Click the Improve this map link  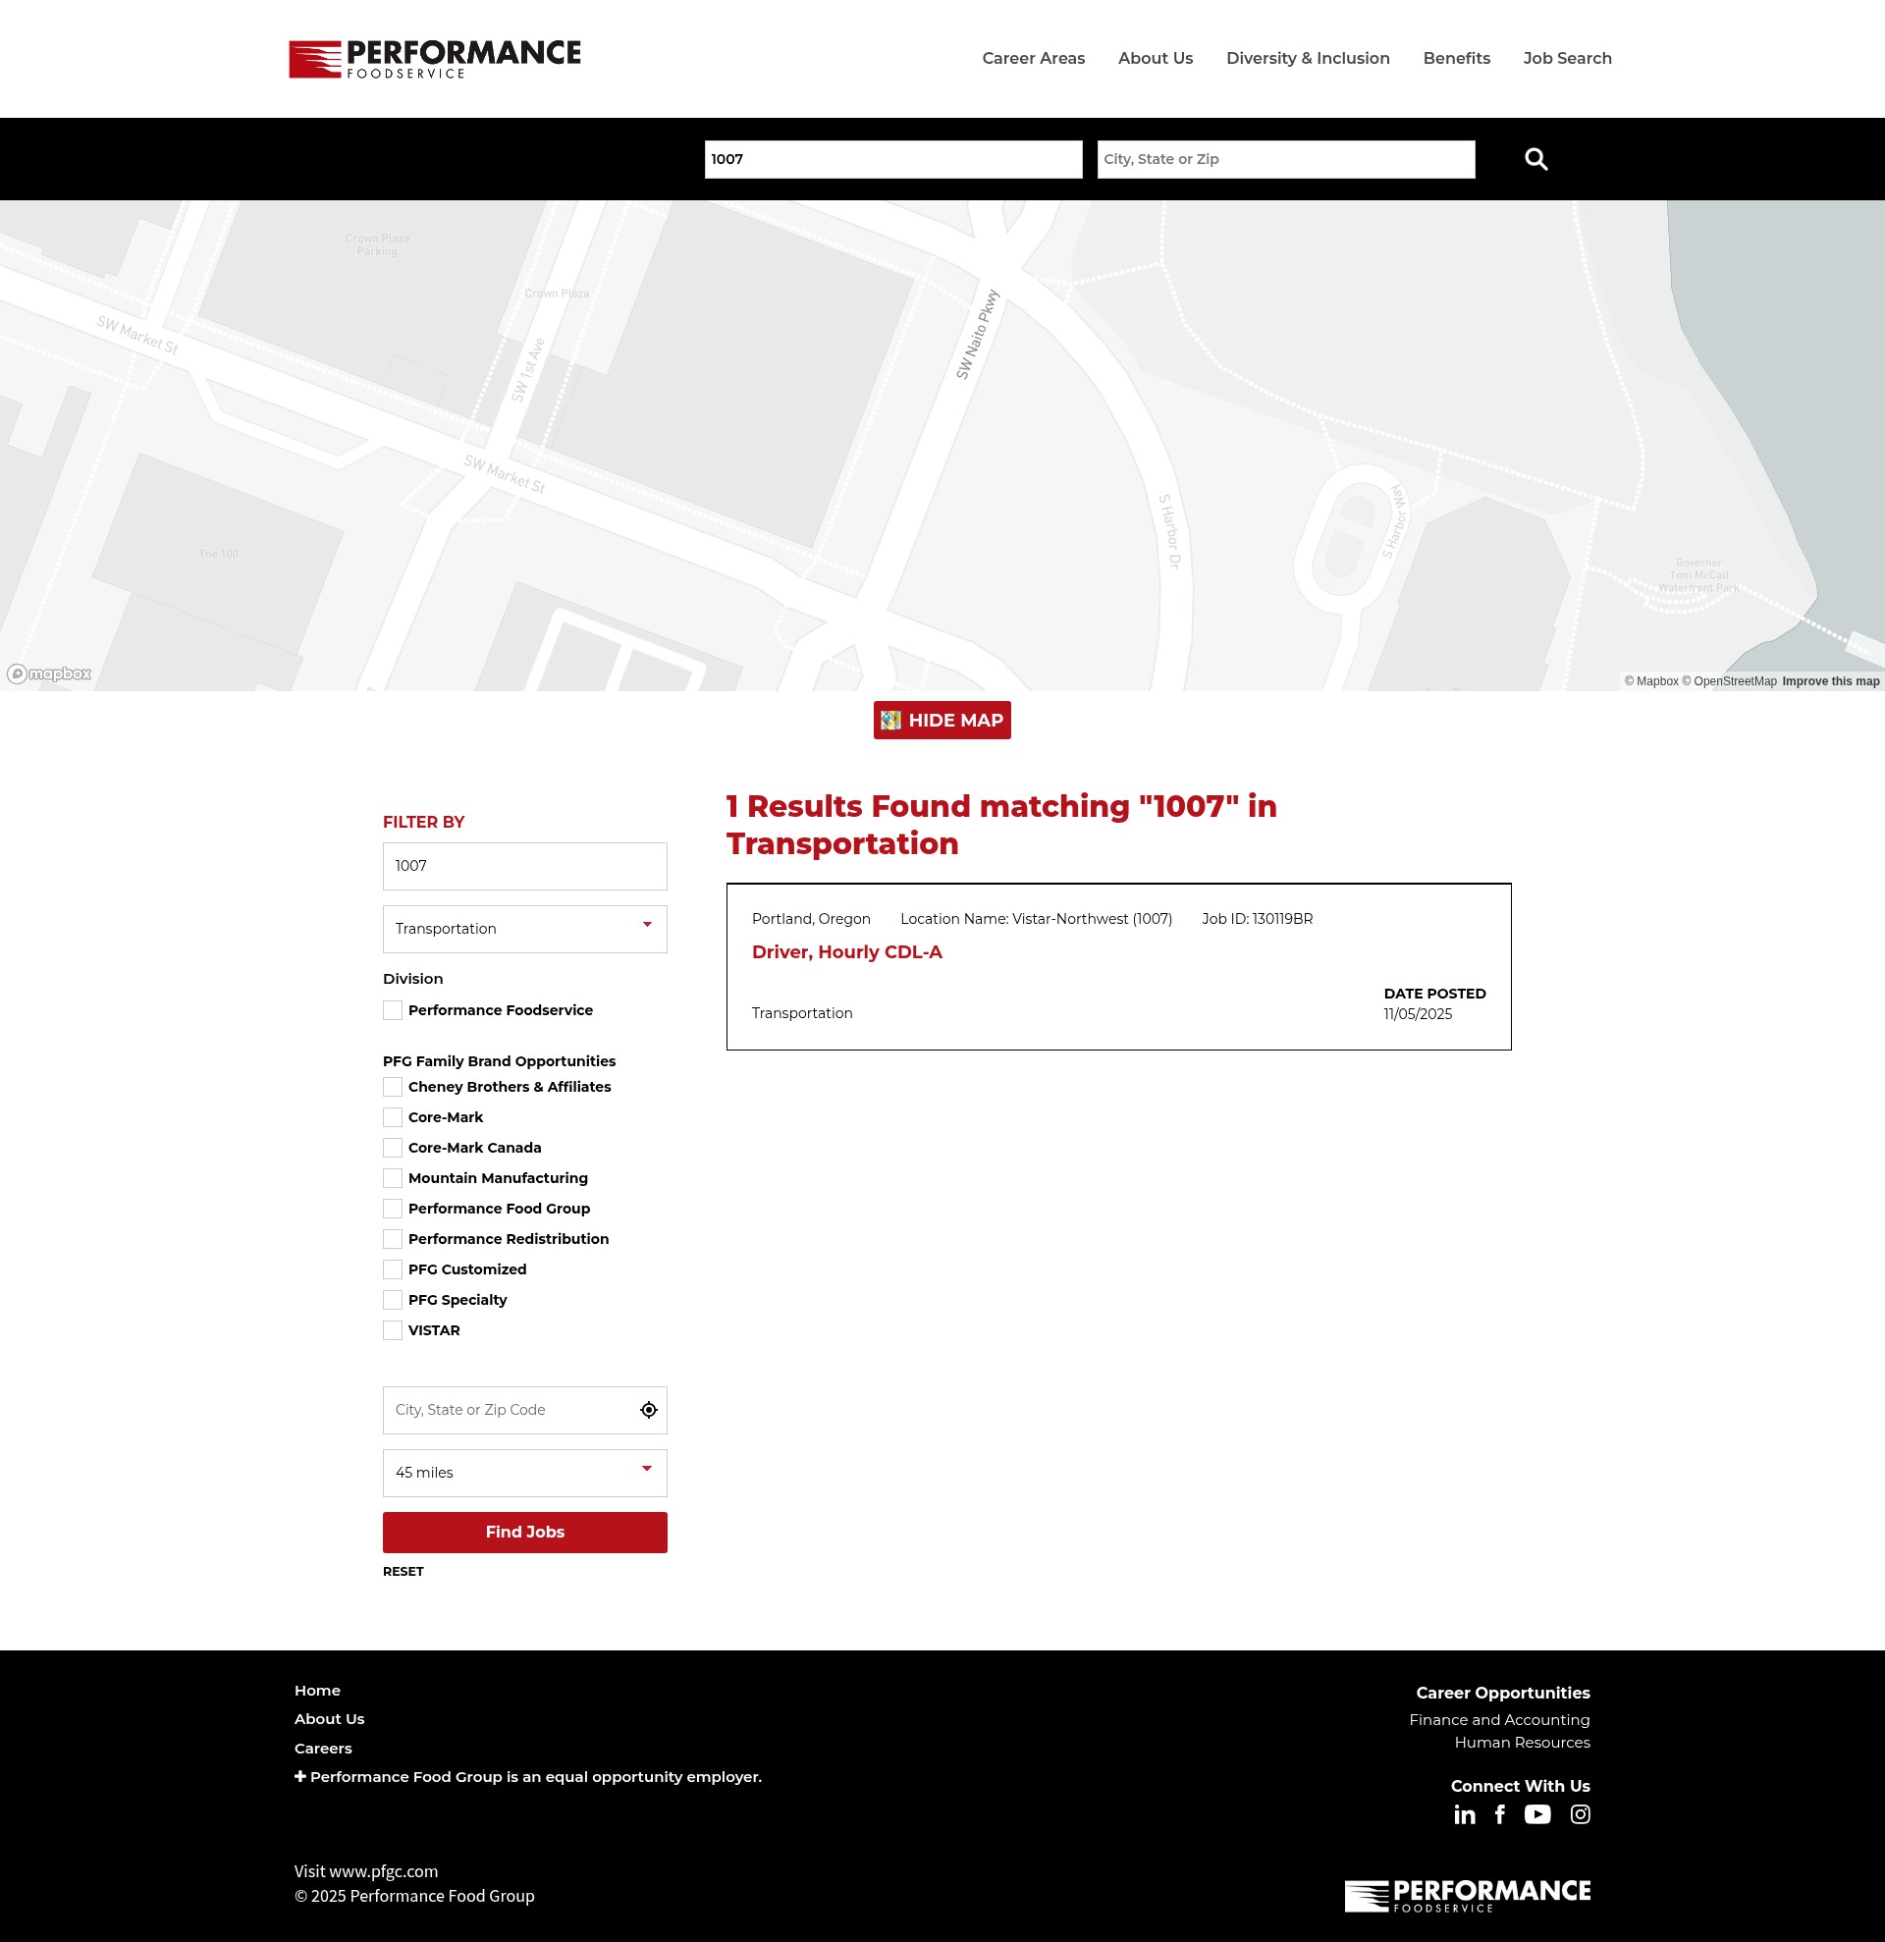[1831, 681]
